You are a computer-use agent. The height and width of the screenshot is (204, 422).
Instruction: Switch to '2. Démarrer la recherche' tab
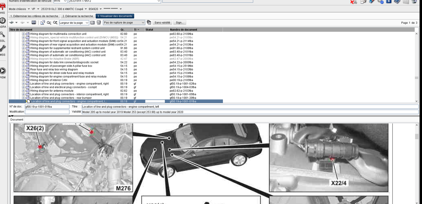[x=78, y=16]
